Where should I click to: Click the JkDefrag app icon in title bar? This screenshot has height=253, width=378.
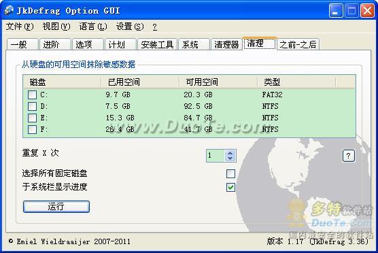pos(9,11)
